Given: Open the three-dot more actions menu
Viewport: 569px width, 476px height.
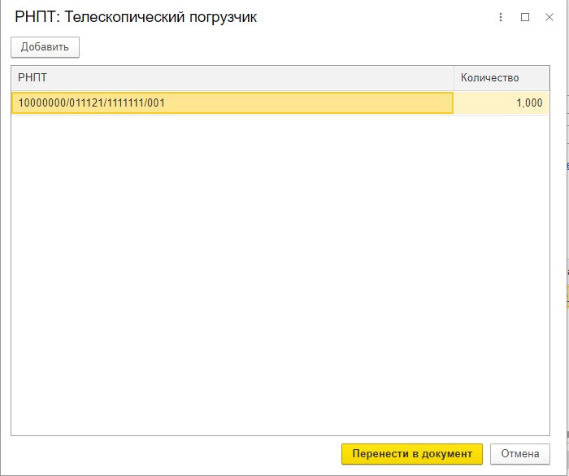Looking at the screenshot, I should [501, 17].
